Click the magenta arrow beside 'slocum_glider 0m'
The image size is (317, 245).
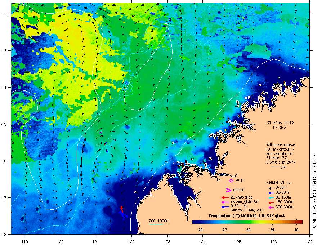coord(225,202)
